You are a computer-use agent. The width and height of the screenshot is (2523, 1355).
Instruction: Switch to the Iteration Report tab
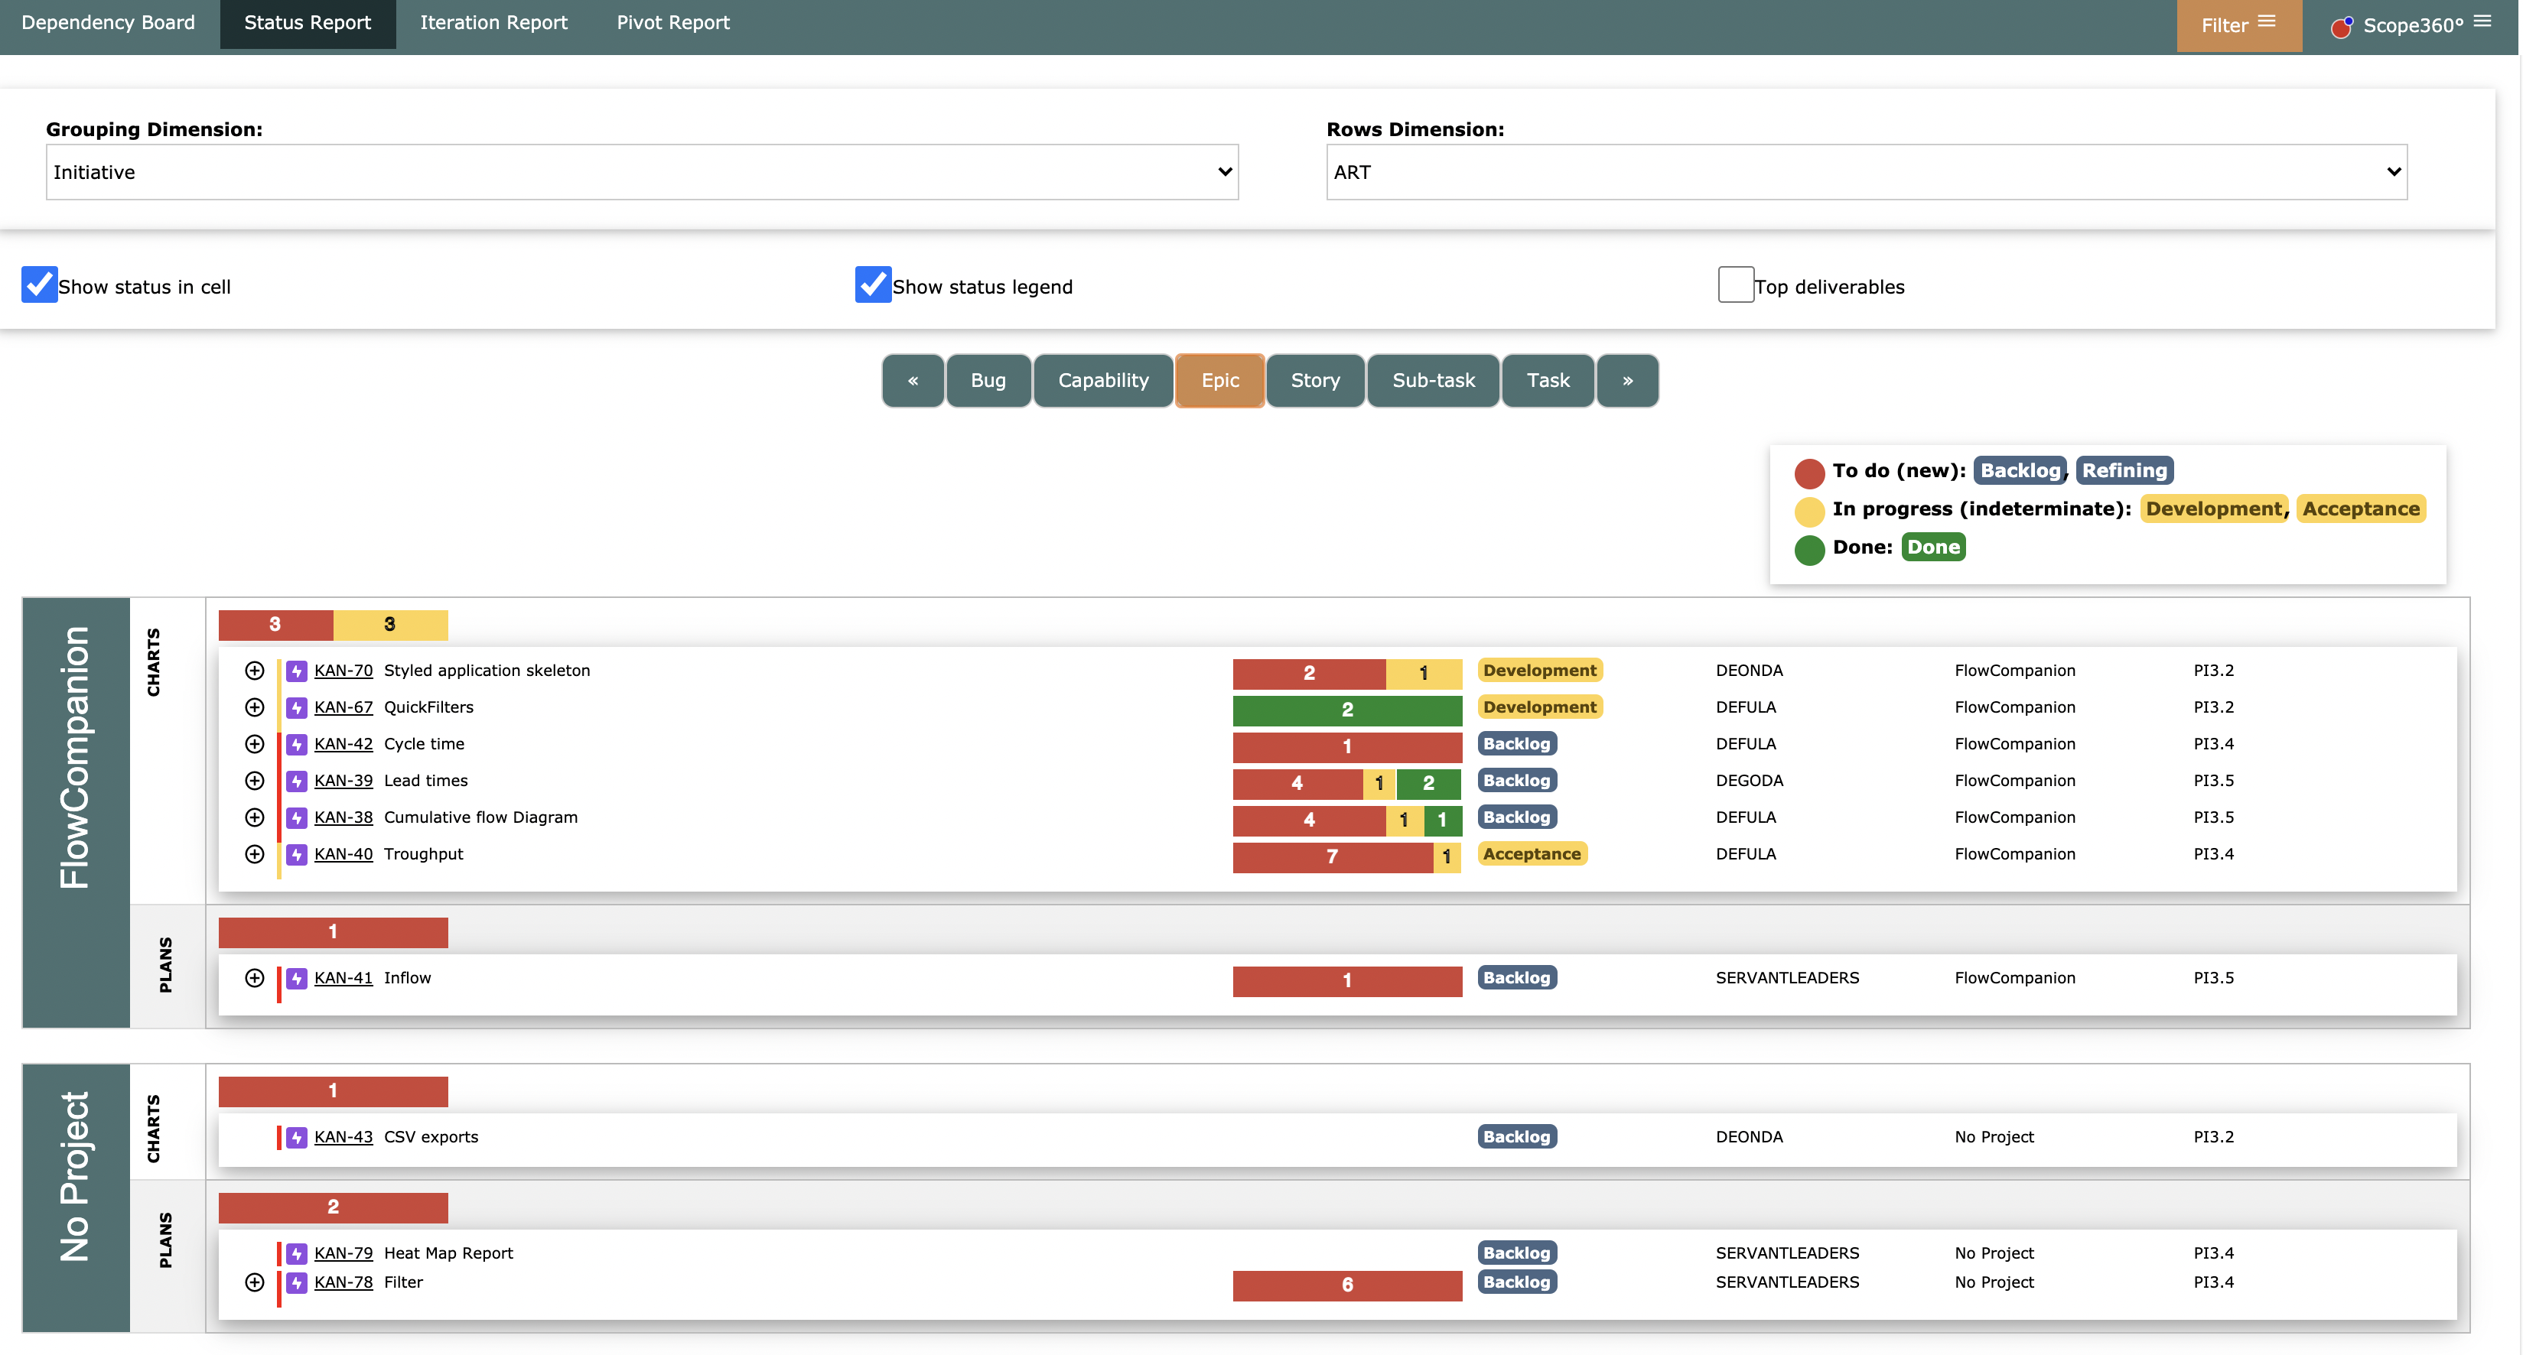493,22
